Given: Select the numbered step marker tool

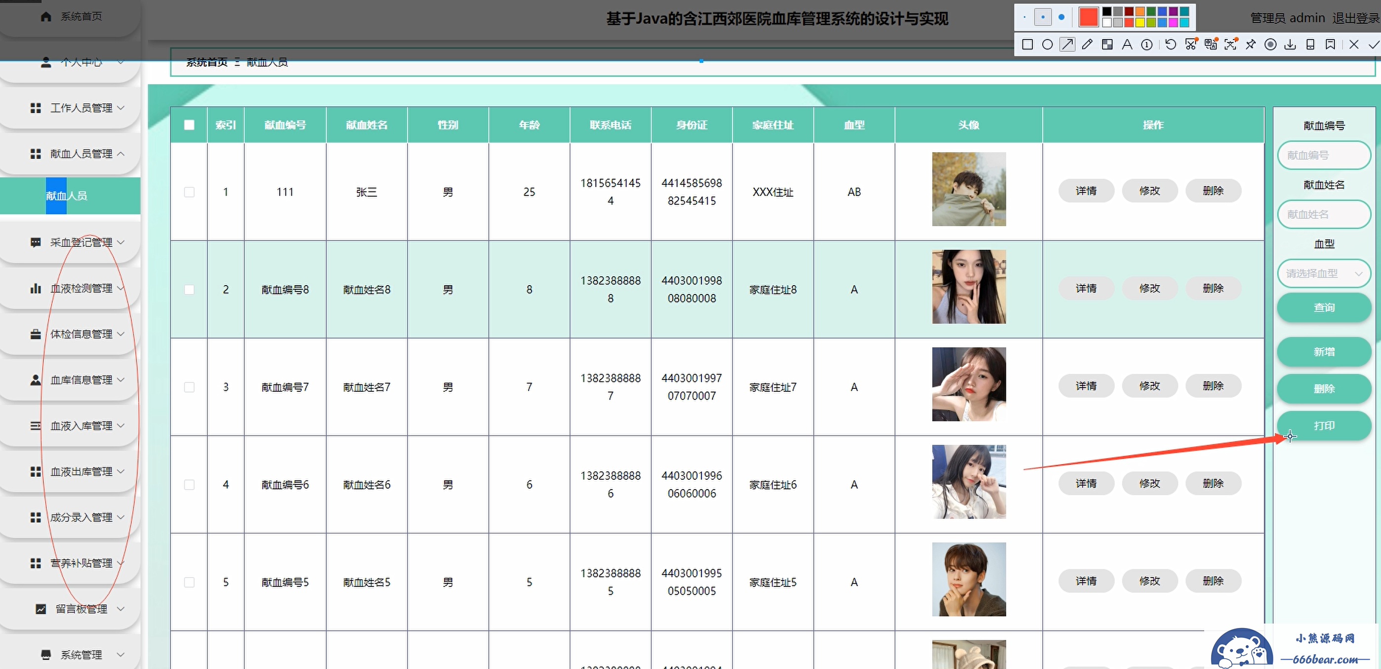Looking at the screenshot, I should pos(1147,44).
